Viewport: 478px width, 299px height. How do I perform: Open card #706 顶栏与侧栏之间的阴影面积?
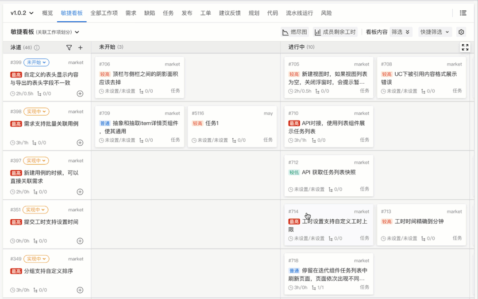(139, 78)
